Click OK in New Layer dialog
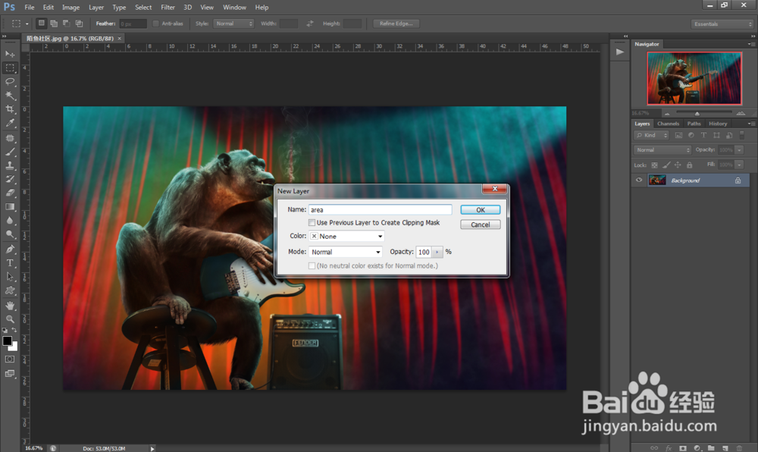 point(481,210)
